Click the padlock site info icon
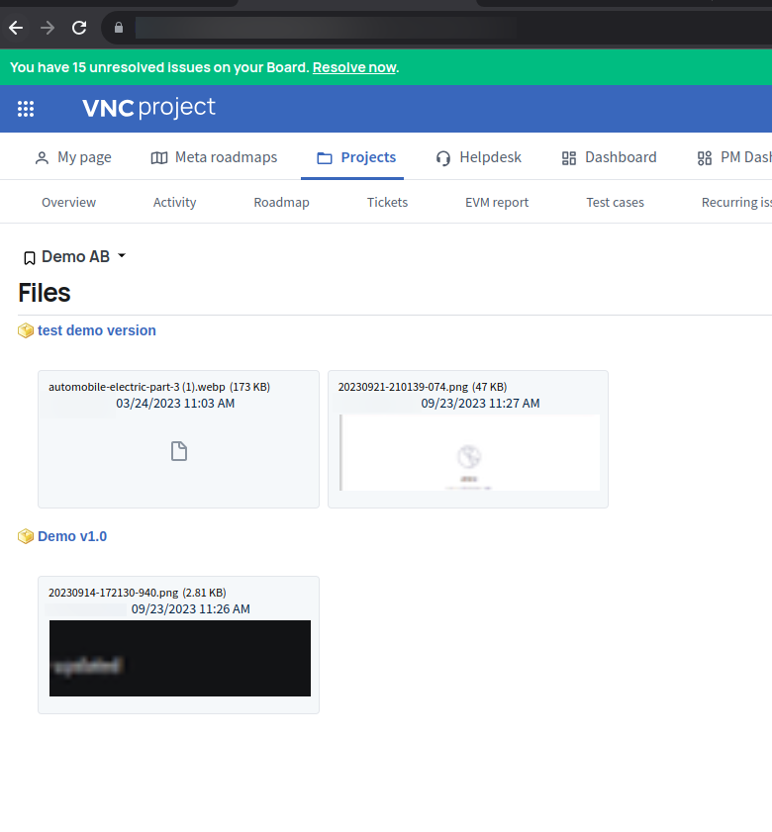Image resolution: width=772 pixels, height=832 pixels. pyautogui.click(x=119, y=28)
